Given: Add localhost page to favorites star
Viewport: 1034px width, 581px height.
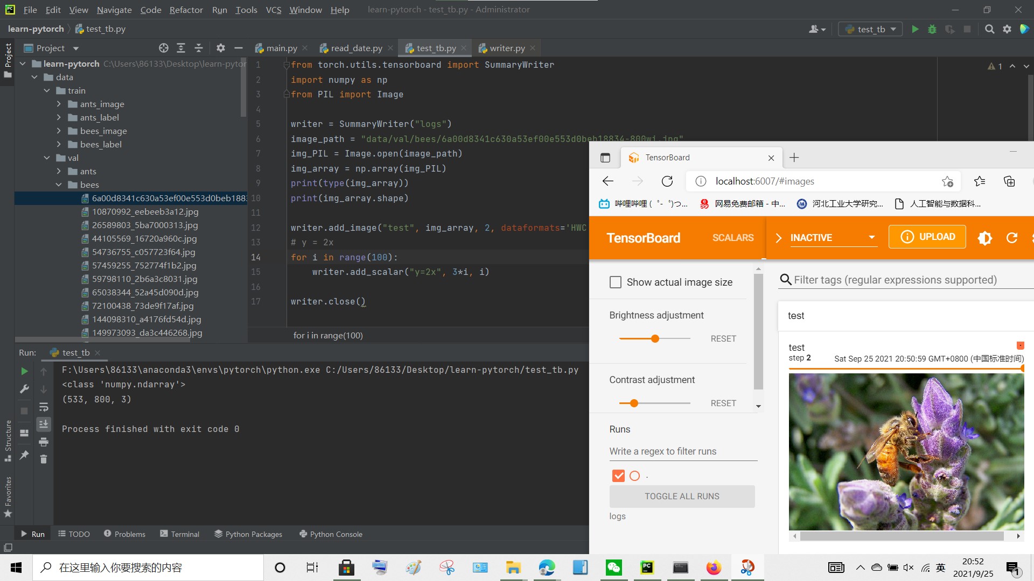Looking at the screenshot, I should pos(947,181).
